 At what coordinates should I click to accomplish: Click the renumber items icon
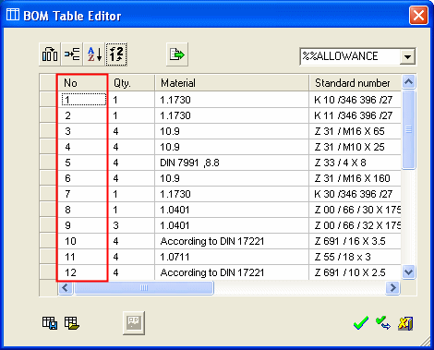tap(116, 54)
